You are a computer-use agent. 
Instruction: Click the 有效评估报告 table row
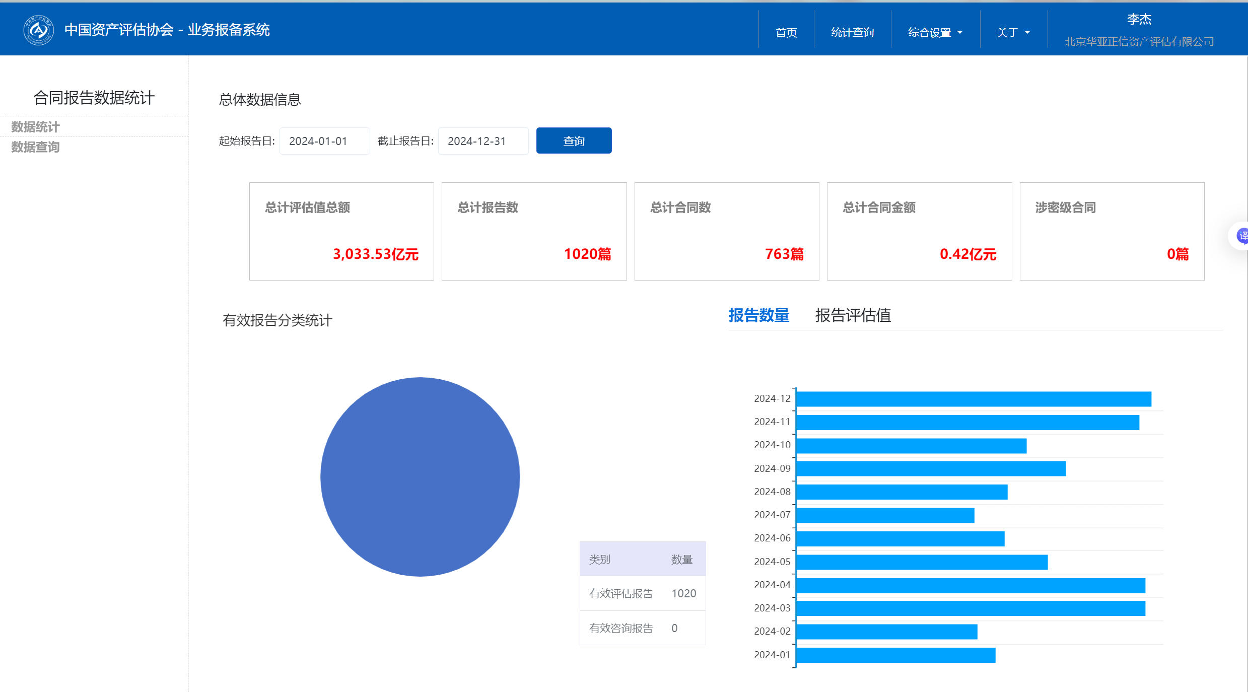coord(642,593)
